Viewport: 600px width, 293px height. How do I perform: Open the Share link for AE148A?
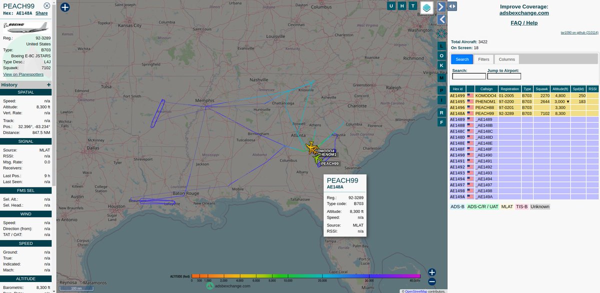coord(41,13)
